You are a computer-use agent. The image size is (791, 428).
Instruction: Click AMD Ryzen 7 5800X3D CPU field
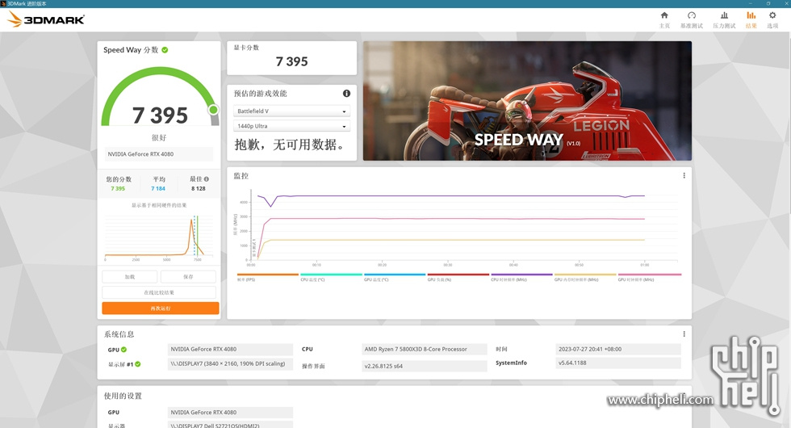pyautogui.click(x=424, y=349)
